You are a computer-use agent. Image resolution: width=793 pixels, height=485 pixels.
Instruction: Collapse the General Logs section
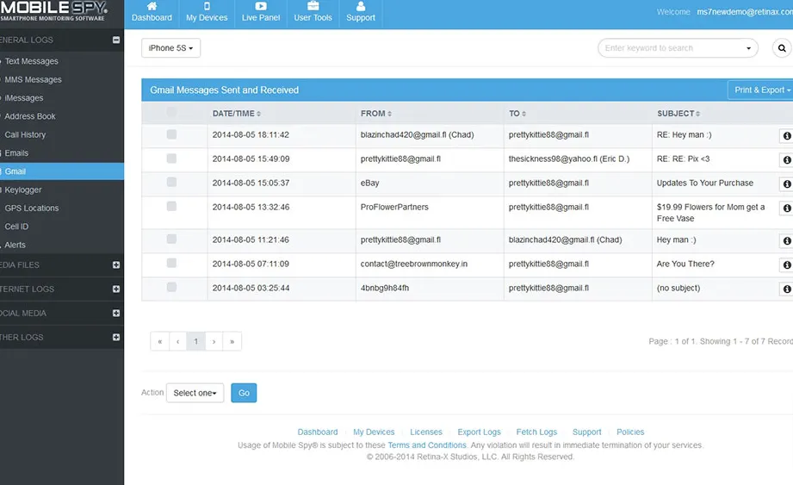tap(116, 40)
